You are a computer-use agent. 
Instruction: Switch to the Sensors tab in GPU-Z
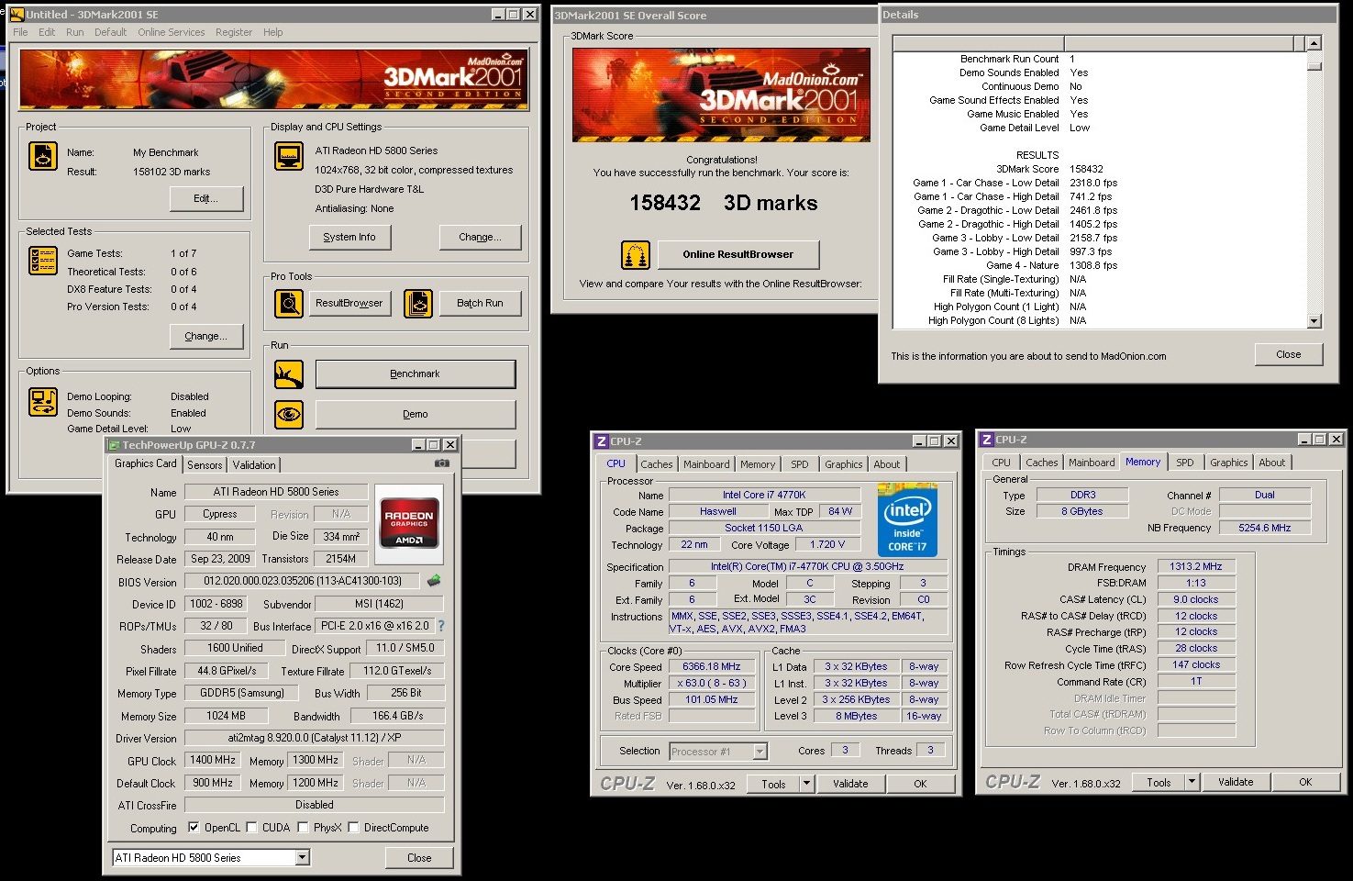point(205,465)
